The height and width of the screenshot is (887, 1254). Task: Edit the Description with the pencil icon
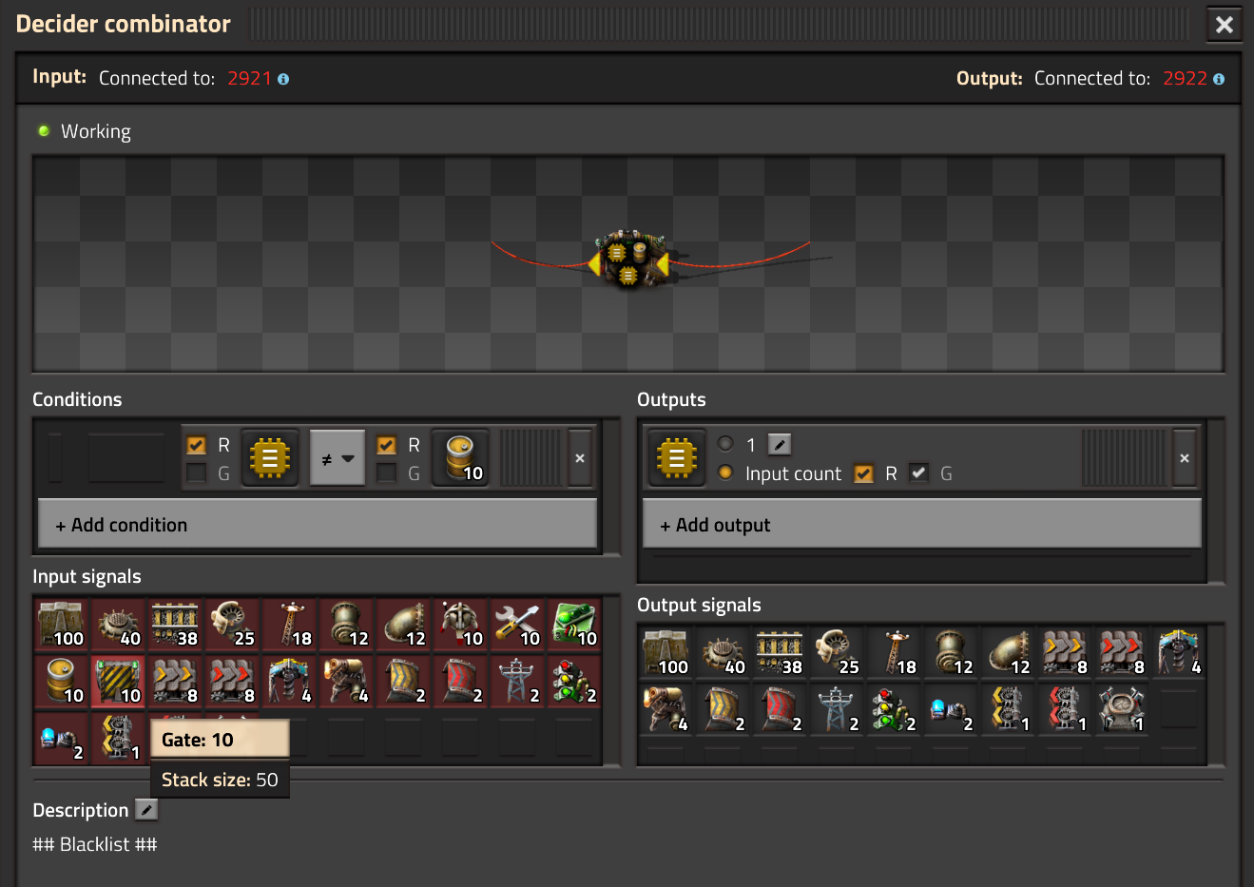(146, 810)
